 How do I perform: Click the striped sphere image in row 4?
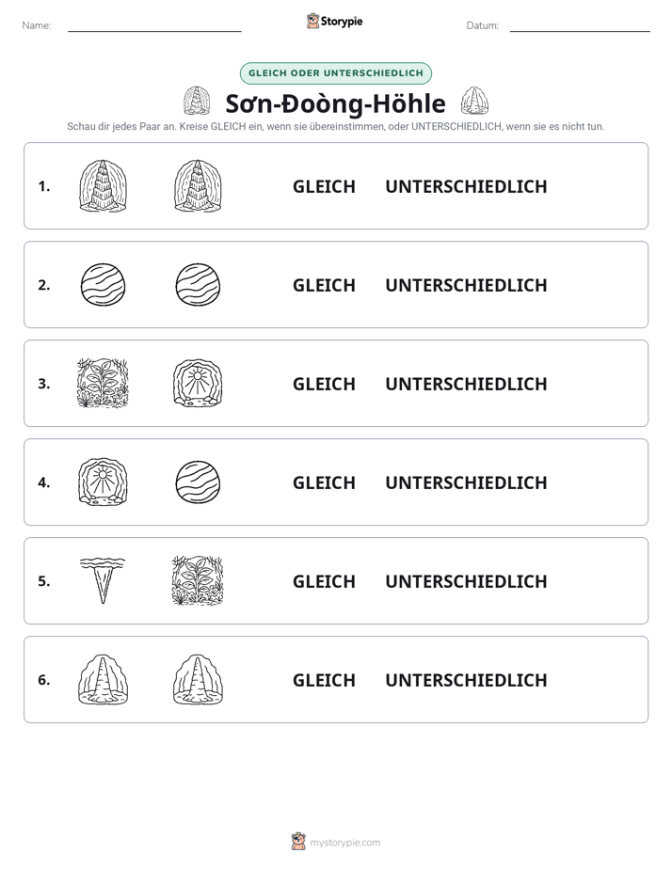198,482
